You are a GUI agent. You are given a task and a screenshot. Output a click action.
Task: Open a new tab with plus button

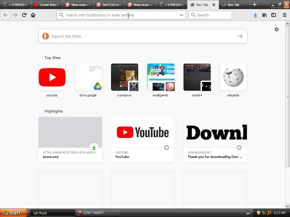[255, 5]
